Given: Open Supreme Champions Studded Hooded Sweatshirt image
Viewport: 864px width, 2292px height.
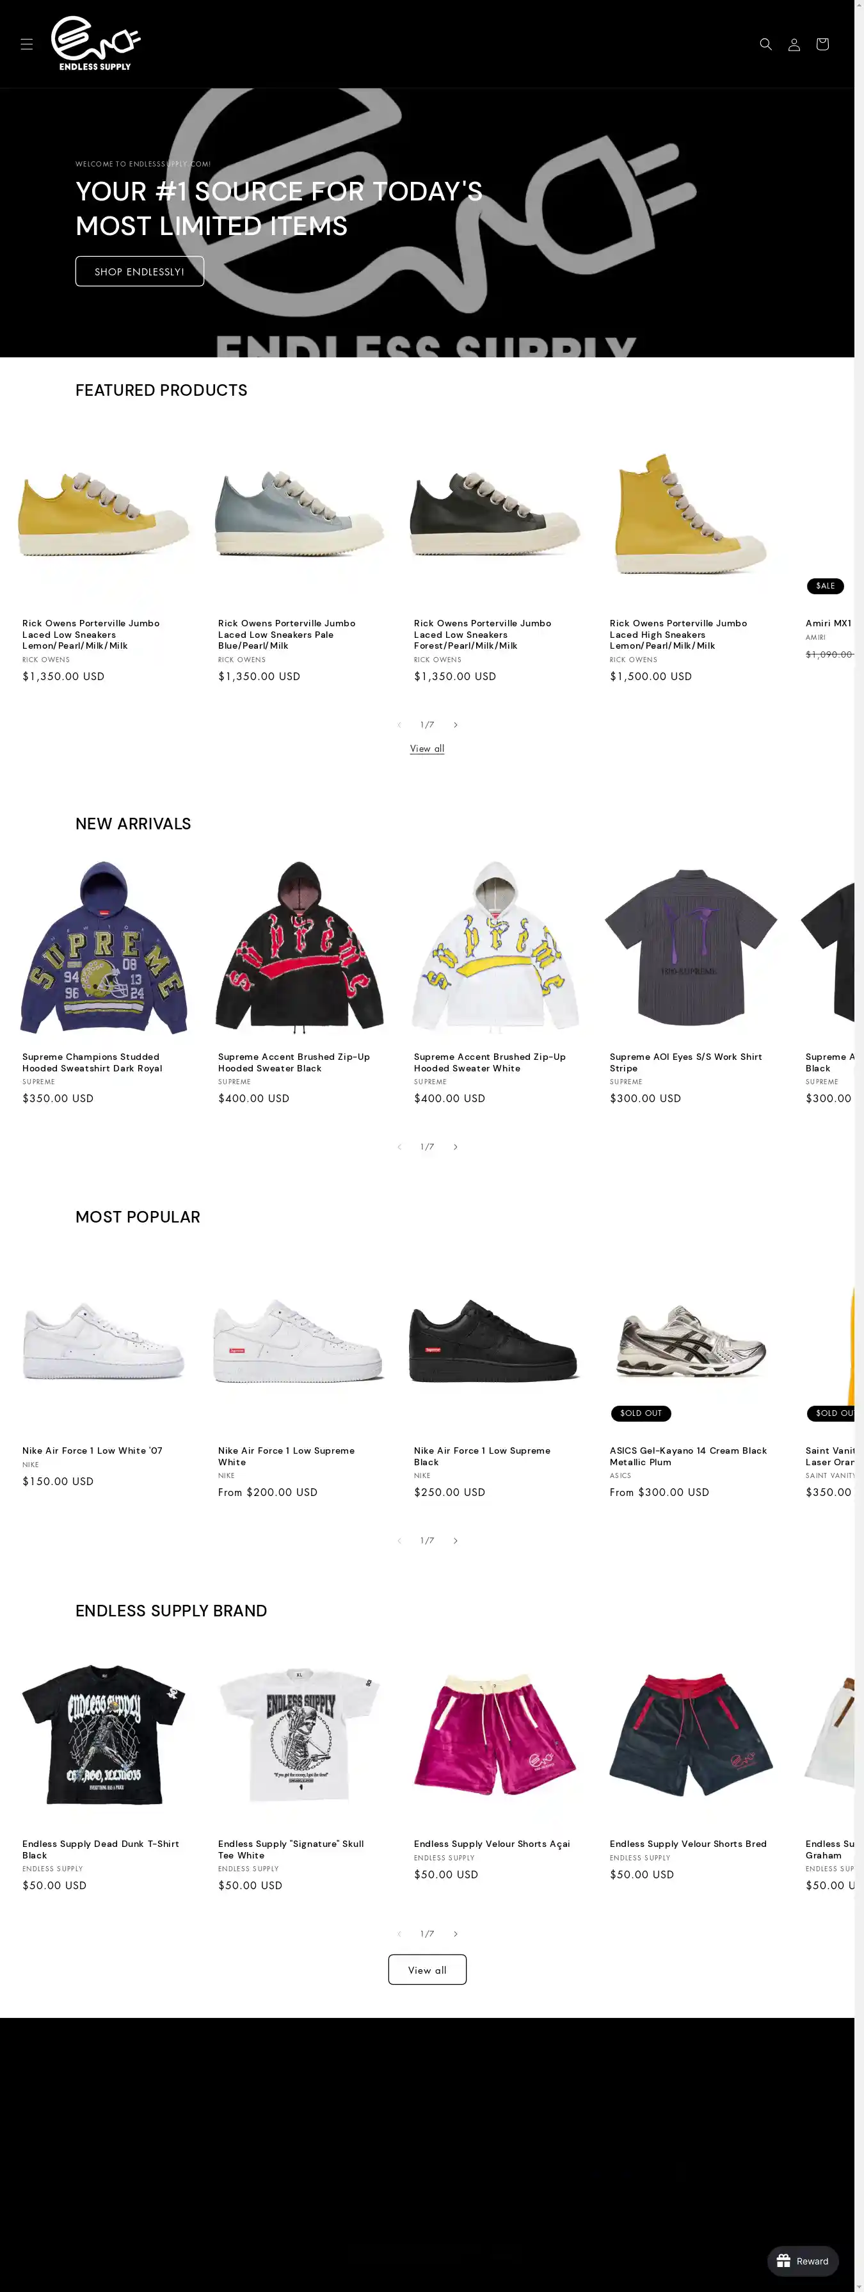Looking at the screenshot, I should coord(104,948).
